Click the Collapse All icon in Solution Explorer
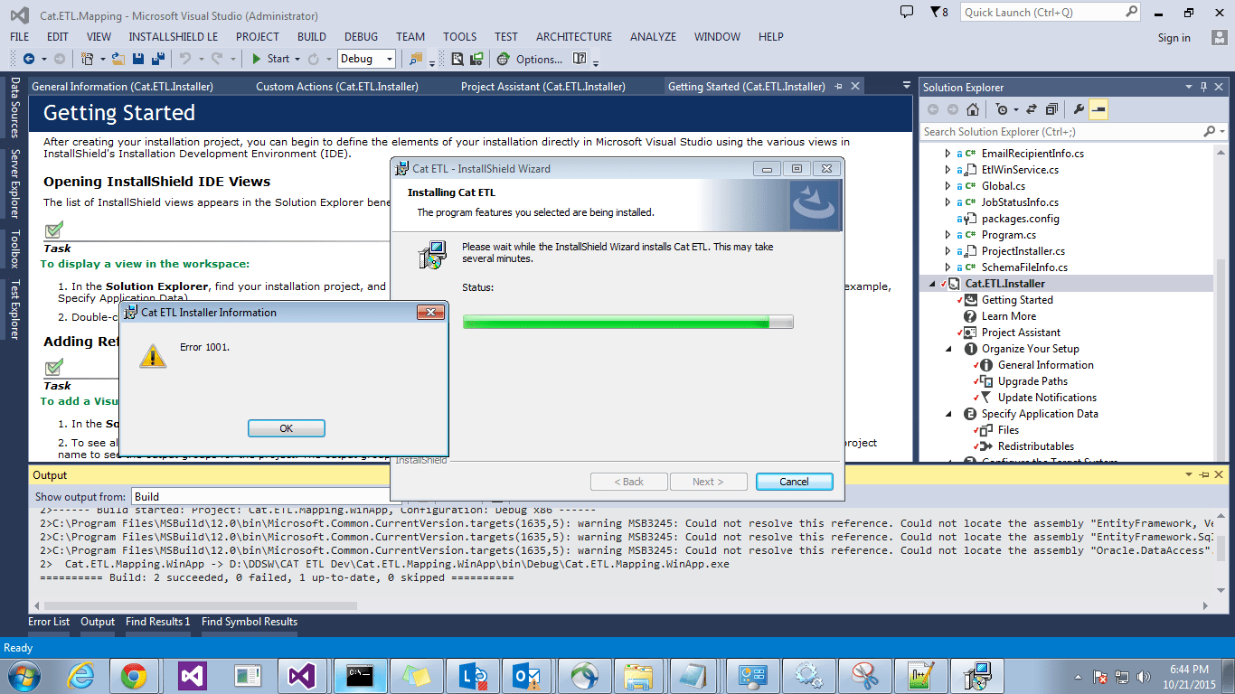This screenshot has height=694, width=1235. coord(1051,109)
